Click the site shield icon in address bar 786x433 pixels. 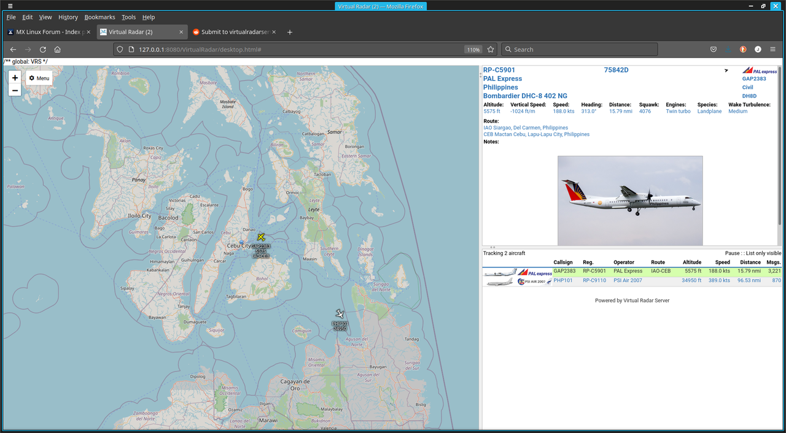click(x=120, y=50)
